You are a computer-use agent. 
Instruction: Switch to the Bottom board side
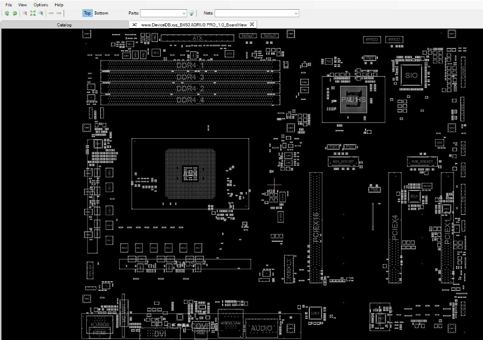click(101, 13)
